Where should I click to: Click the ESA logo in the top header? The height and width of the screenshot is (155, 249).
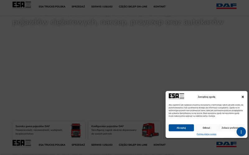[21, 5]
